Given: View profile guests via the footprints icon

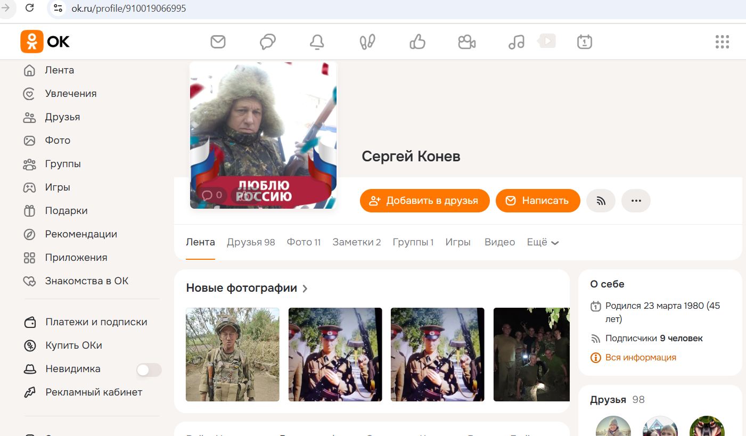Looking at the screenshot, I should coord(367,41).
